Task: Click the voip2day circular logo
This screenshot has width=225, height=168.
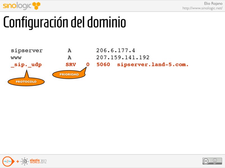Action: pos(7,162)
